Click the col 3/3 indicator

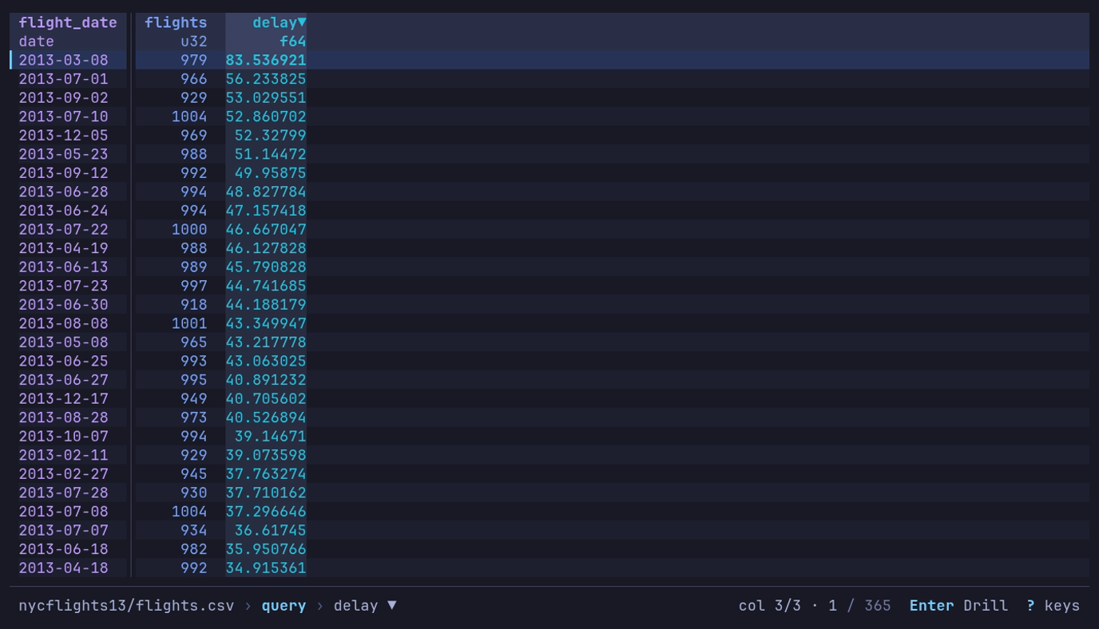coord(769,605)
